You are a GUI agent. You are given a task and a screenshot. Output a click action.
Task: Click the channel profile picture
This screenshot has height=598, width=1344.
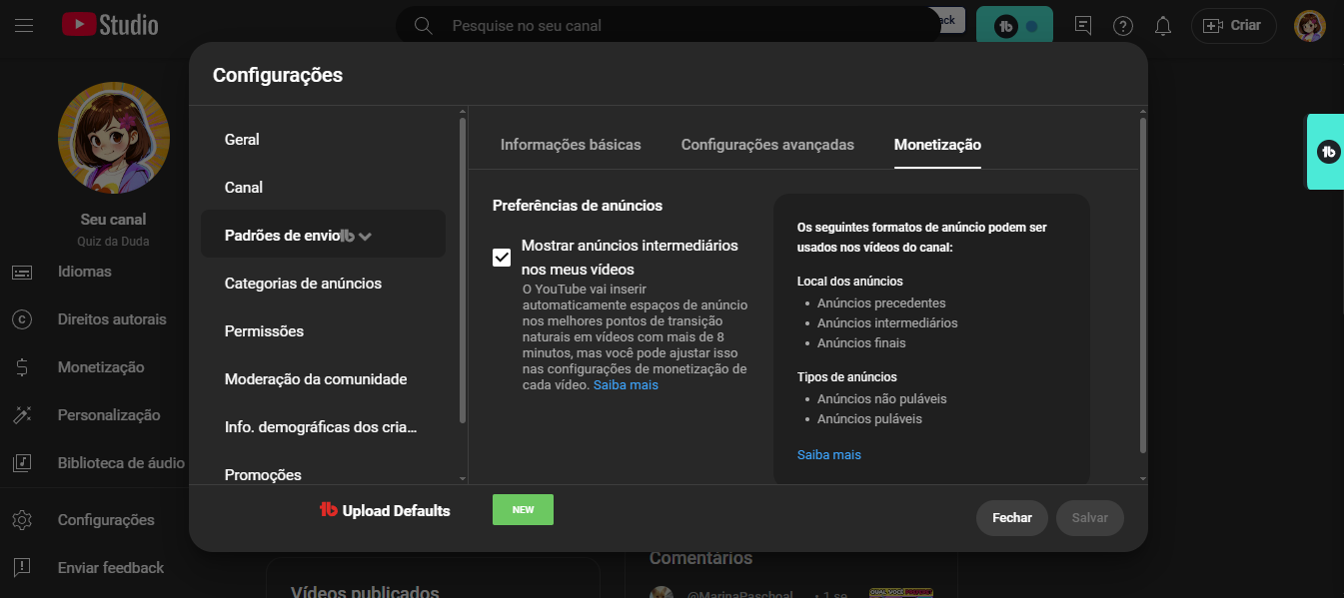pyautogui.click(x=114, y=138)
